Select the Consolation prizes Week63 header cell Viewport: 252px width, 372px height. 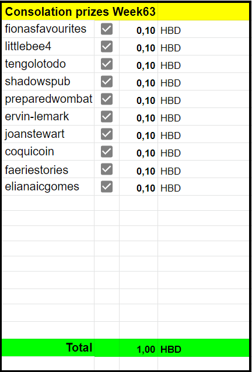click(x=80, y=12)
